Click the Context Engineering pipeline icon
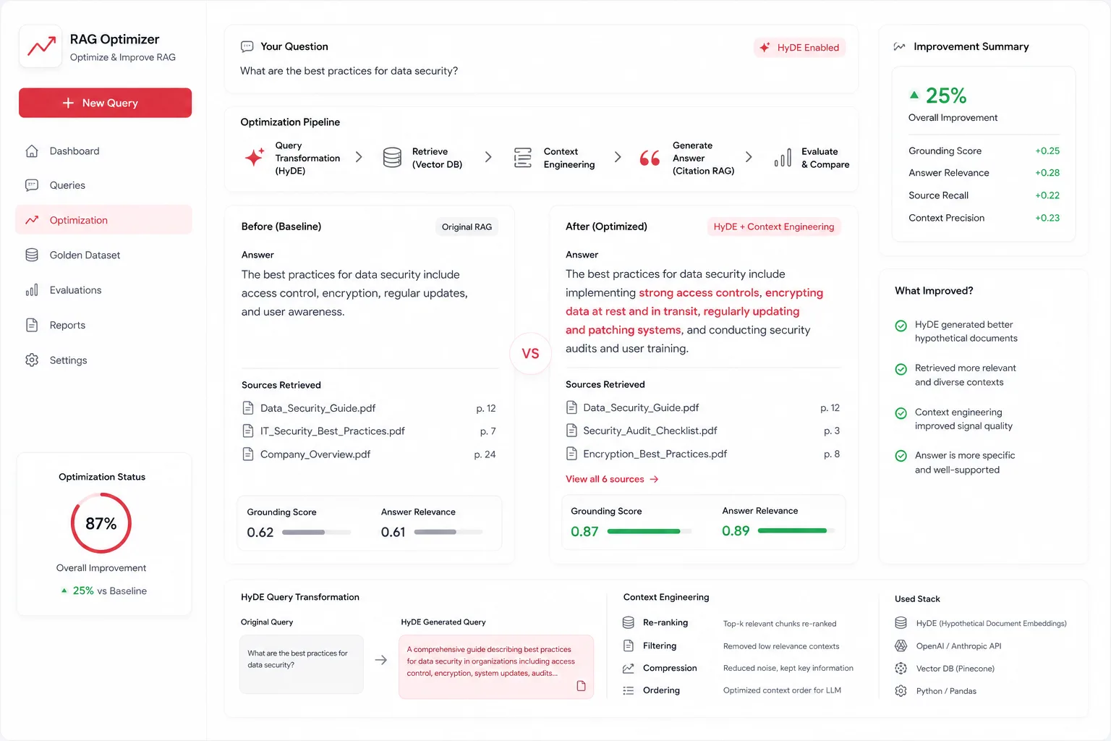Screen dimensions: 1111x741 (522, 157)
